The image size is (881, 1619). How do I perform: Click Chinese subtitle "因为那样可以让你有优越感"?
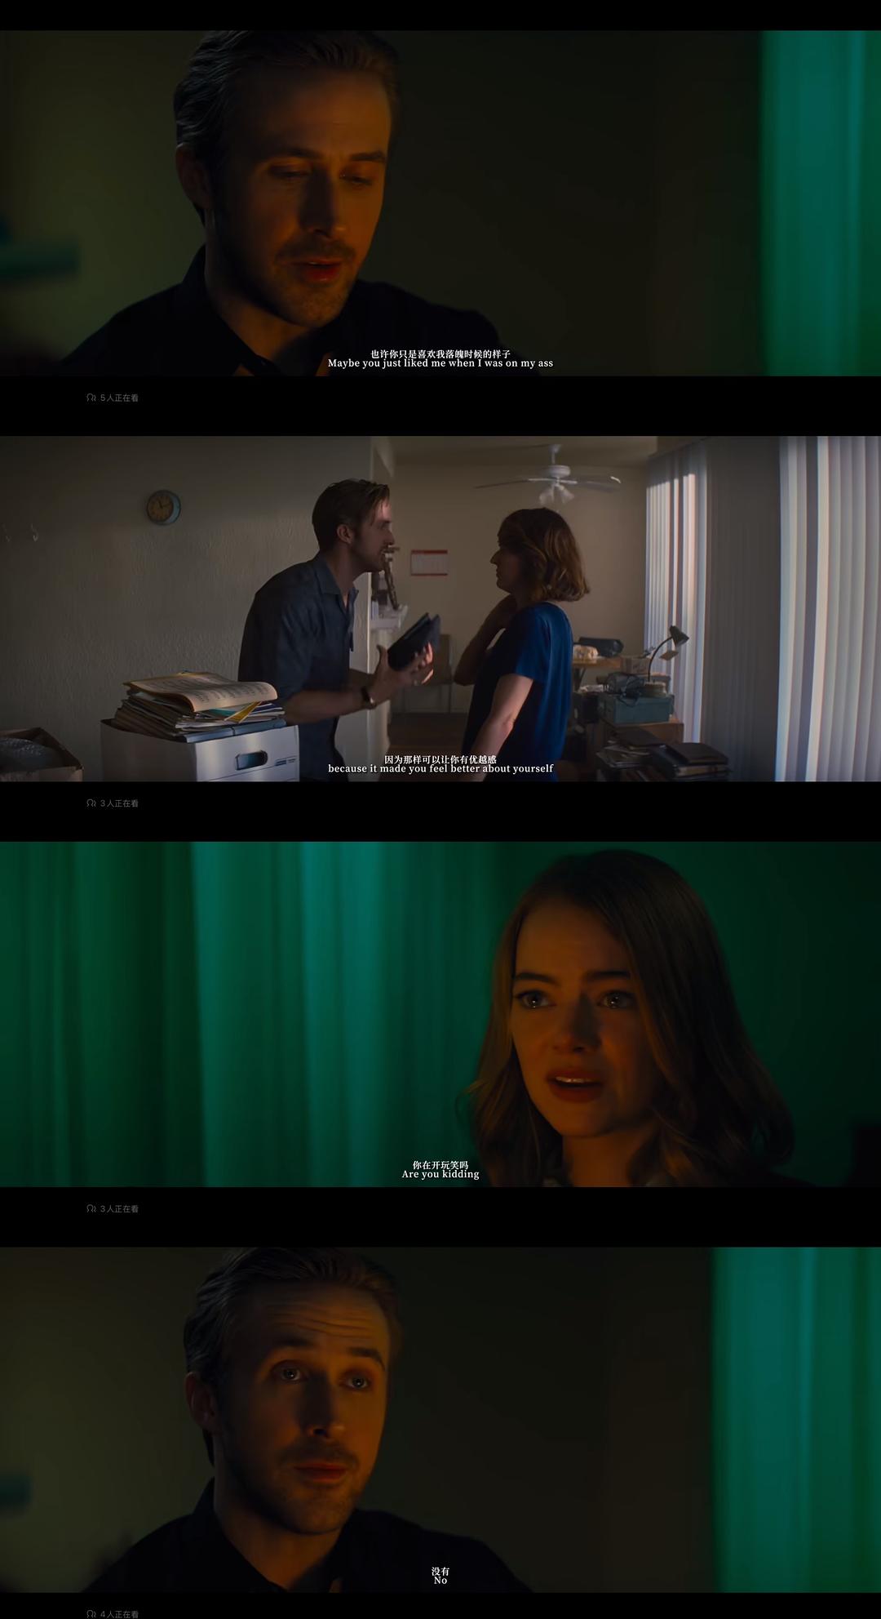pyautogui.click(x=440, y=759)
